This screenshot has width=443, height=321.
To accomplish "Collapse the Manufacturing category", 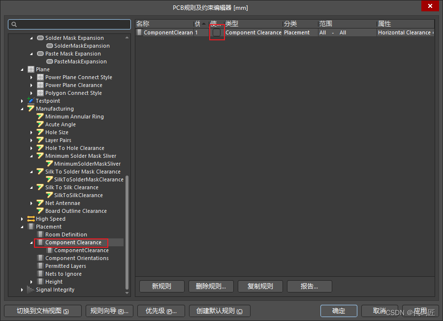I will tap(22, 109).
